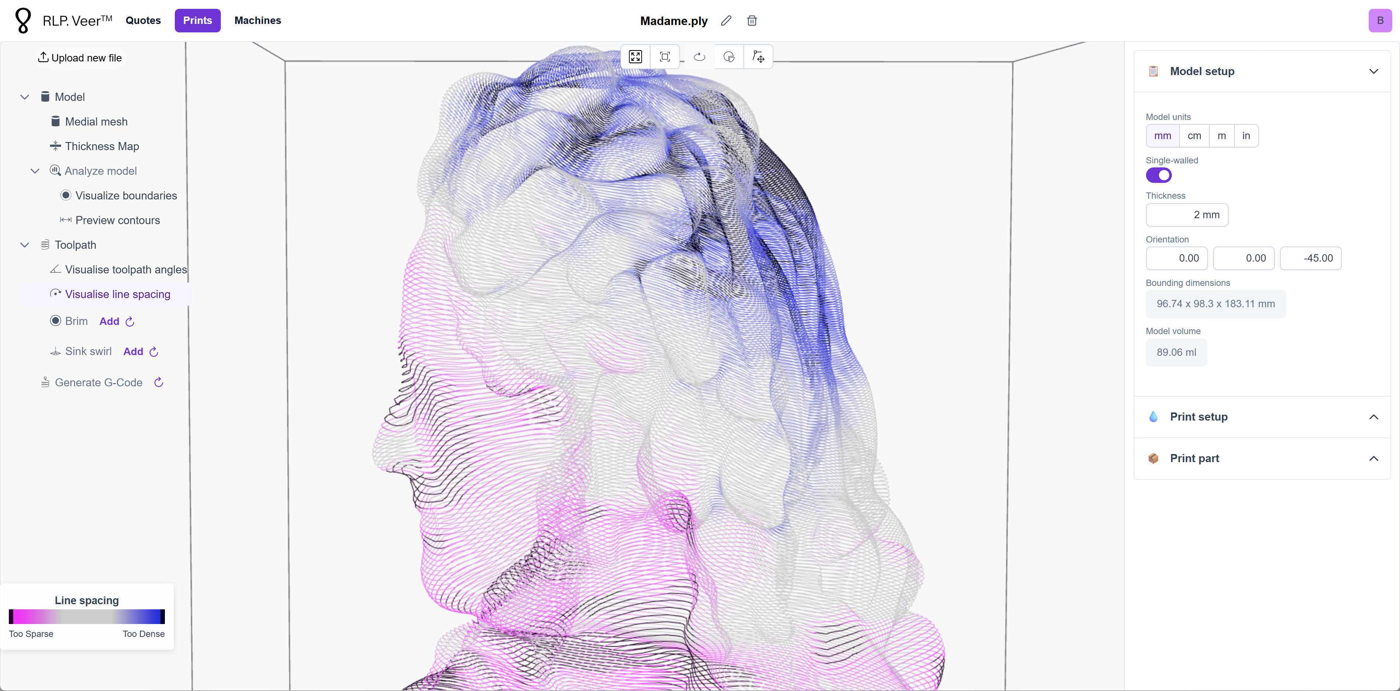Click the trash icon to delete file
Viewport: 1400px width, 691px height.
[752, 21]
